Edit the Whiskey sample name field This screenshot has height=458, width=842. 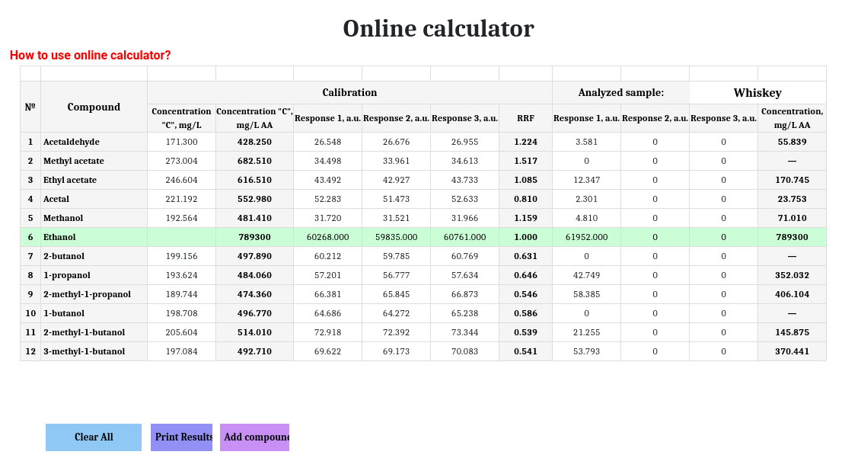757,93
